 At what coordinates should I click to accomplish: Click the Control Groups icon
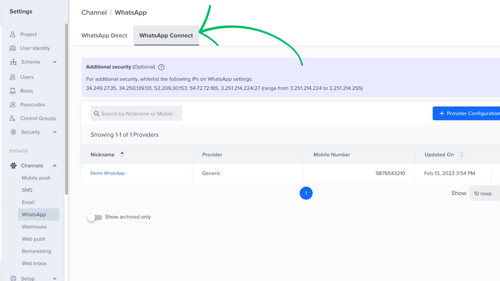[x=12, y=118]
